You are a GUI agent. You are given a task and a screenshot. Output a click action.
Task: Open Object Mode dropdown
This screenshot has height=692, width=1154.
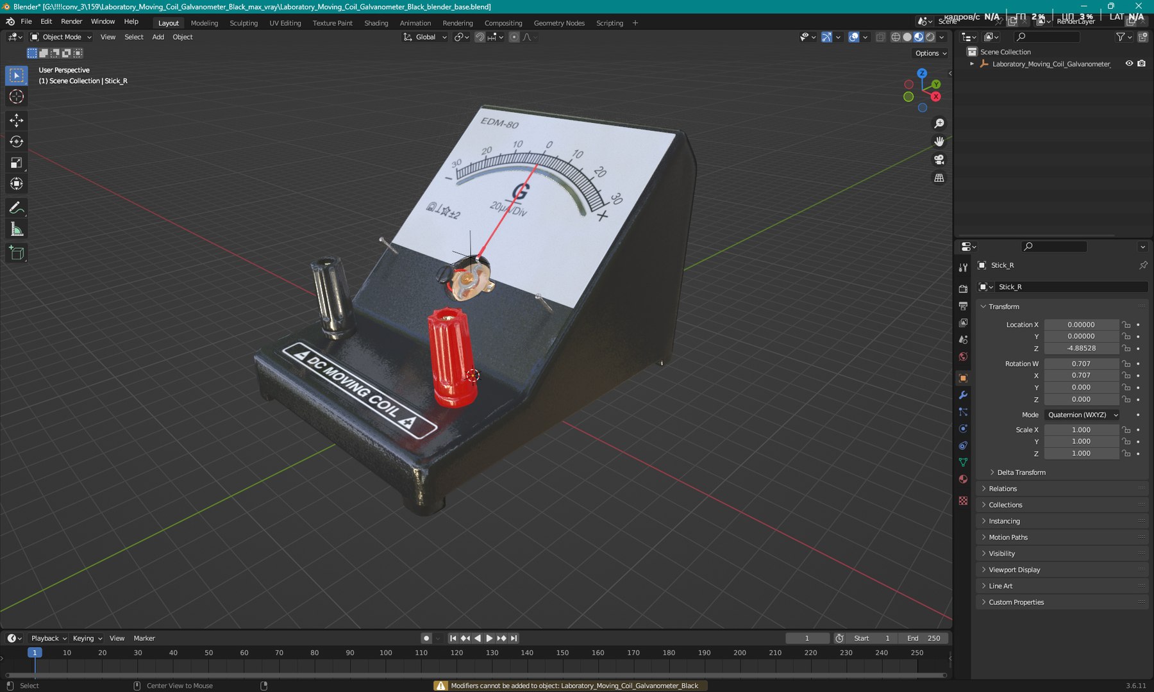[62, 37]
